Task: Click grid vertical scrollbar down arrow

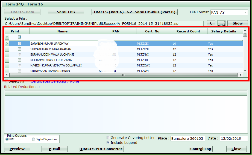Action: pos(245,70)
